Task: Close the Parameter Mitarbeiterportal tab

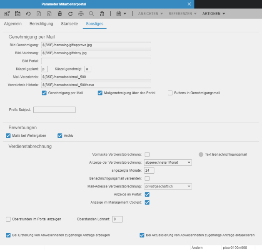Action: [x=189, y=4]
